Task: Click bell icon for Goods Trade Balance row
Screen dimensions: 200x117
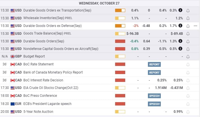Action: pyautogui.click(x=188, y=34)
